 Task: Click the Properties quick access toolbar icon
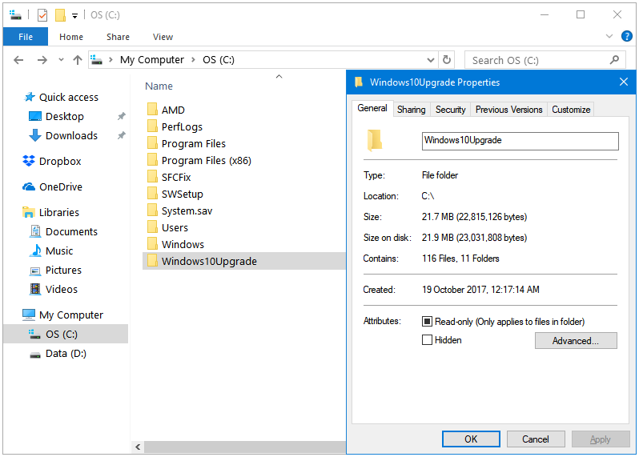[x=42, y=15]
